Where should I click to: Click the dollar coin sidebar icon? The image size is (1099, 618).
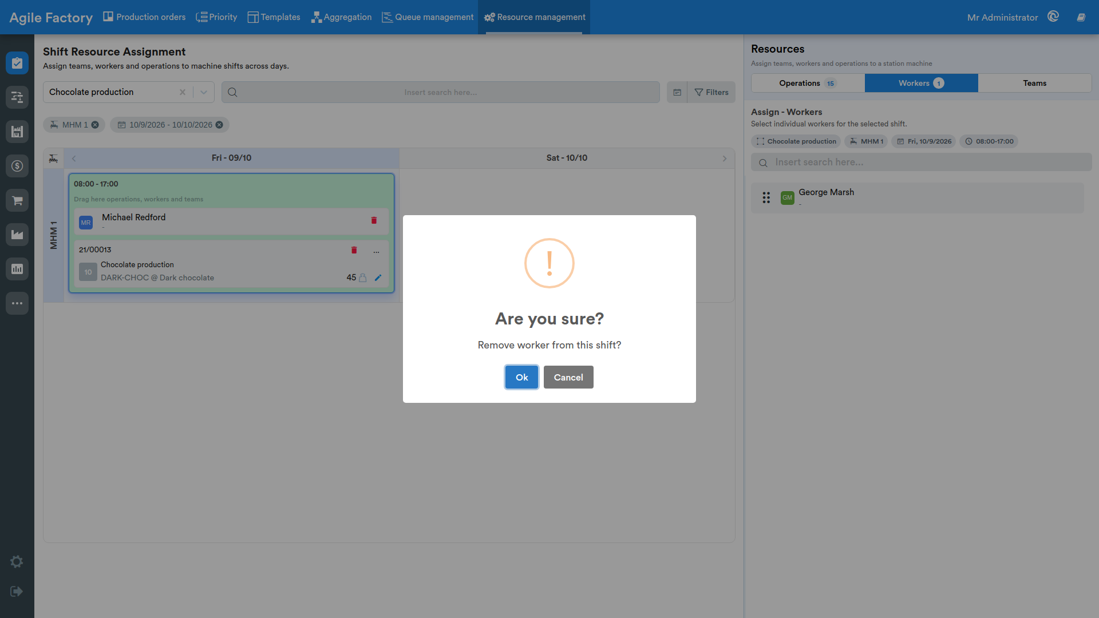point(17,166)
